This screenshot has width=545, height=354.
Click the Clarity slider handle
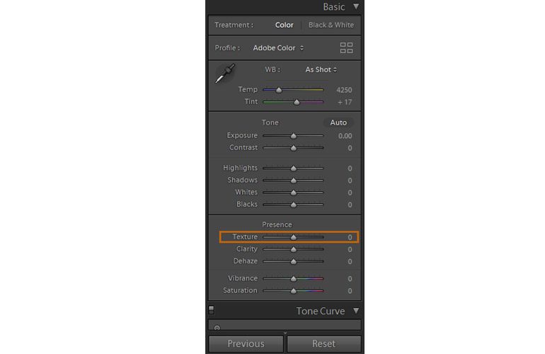pyautogui.click(x=294, y=249)
